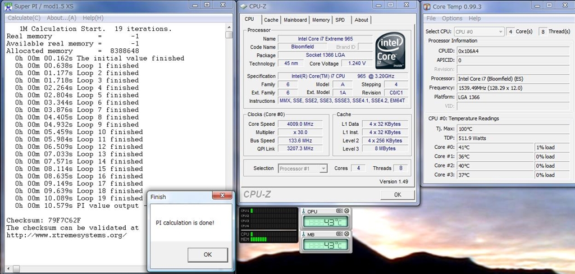The height and width of the screenshot is (274, 575).
Task: Open the SPD tab in CPU-Z
Action: pyautogui.click(x=340, y=20)
